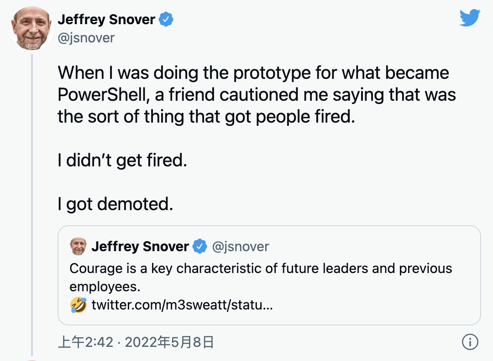Open the tweet info icon
Screen dimensions: 493x361
470,341
